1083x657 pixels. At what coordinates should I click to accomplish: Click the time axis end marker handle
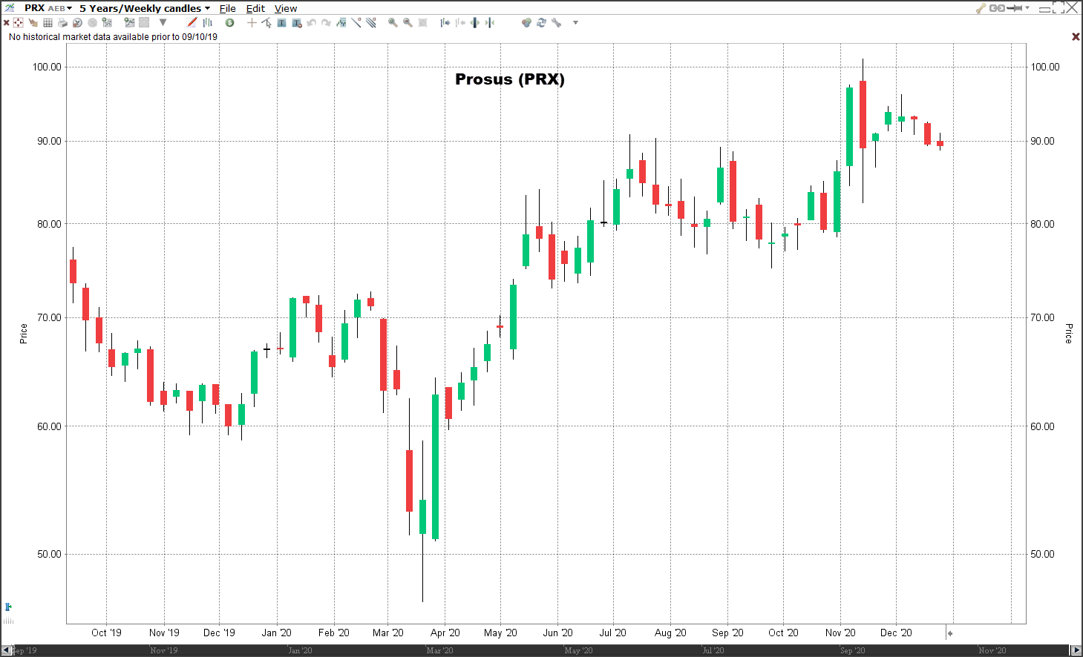[949, 633]
